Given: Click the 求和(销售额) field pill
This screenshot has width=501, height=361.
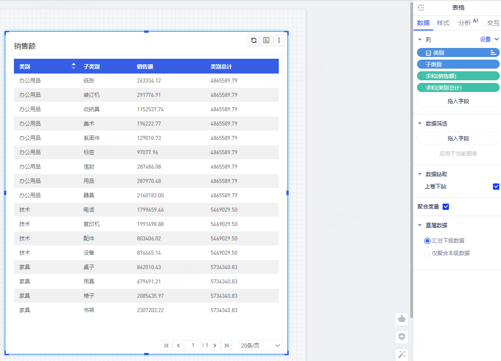Looking at the screenshot, I should pyautogui.click(x=458, y=76).
